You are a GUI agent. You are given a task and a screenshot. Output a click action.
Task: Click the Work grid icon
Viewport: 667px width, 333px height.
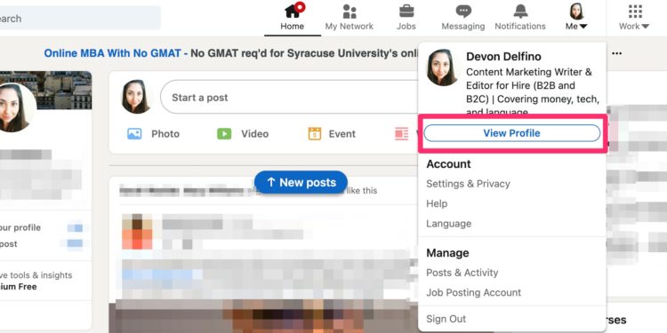coord(635,12)
